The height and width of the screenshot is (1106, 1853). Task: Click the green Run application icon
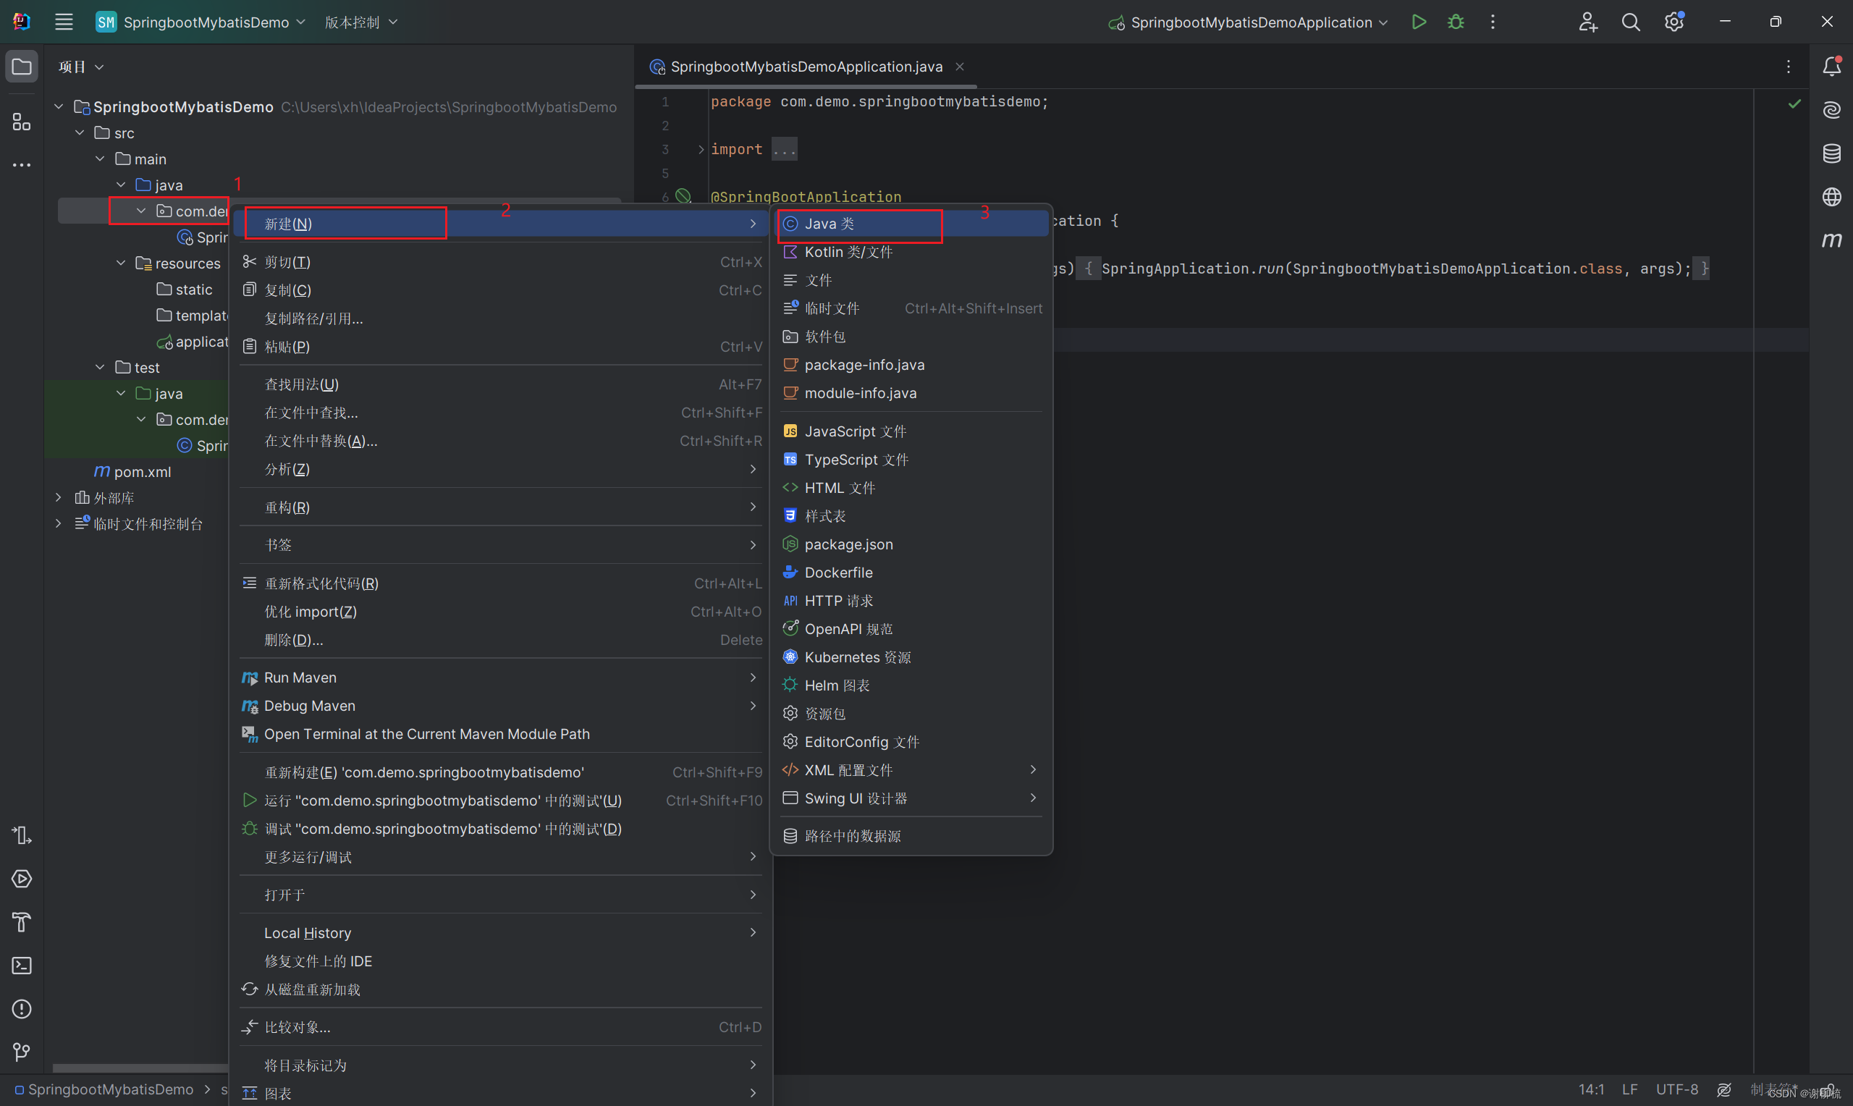coord(1419,22)
